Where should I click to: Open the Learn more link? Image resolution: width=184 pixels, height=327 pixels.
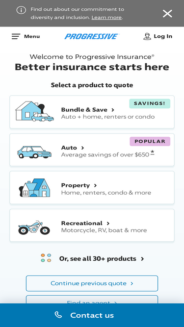coord(106,18)
